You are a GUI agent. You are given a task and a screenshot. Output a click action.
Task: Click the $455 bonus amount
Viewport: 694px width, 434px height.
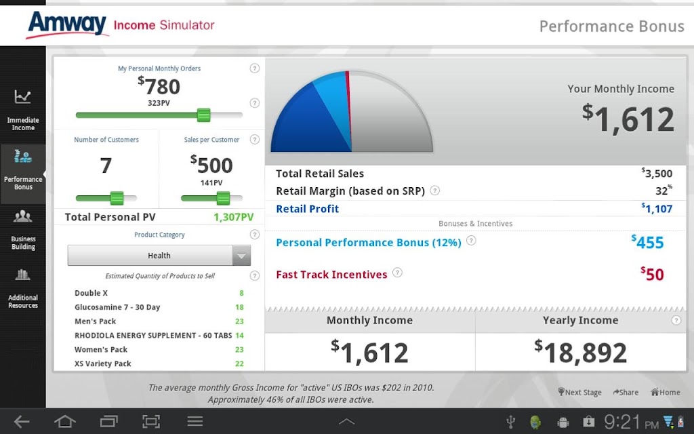[647, 242]
